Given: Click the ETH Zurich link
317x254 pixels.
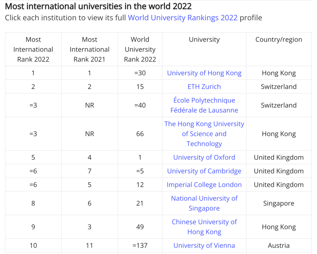Looking at the screenshot, I should (204, 87).
